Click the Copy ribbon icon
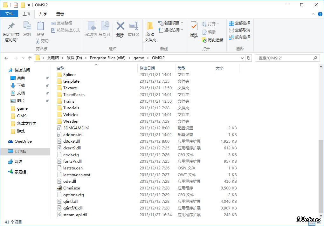Image resolution: width=324 pixels, height=226 pixels. (27, 29)
